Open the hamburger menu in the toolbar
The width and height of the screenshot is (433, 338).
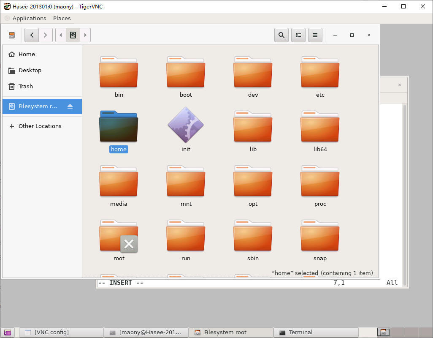(x=315, y=35)
